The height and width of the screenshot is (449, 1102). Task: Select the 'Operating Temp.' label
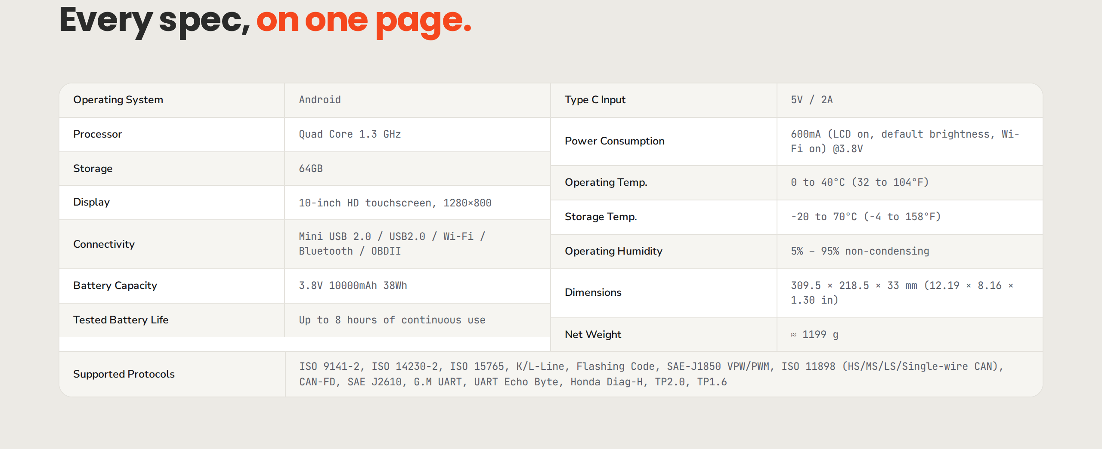606,182
